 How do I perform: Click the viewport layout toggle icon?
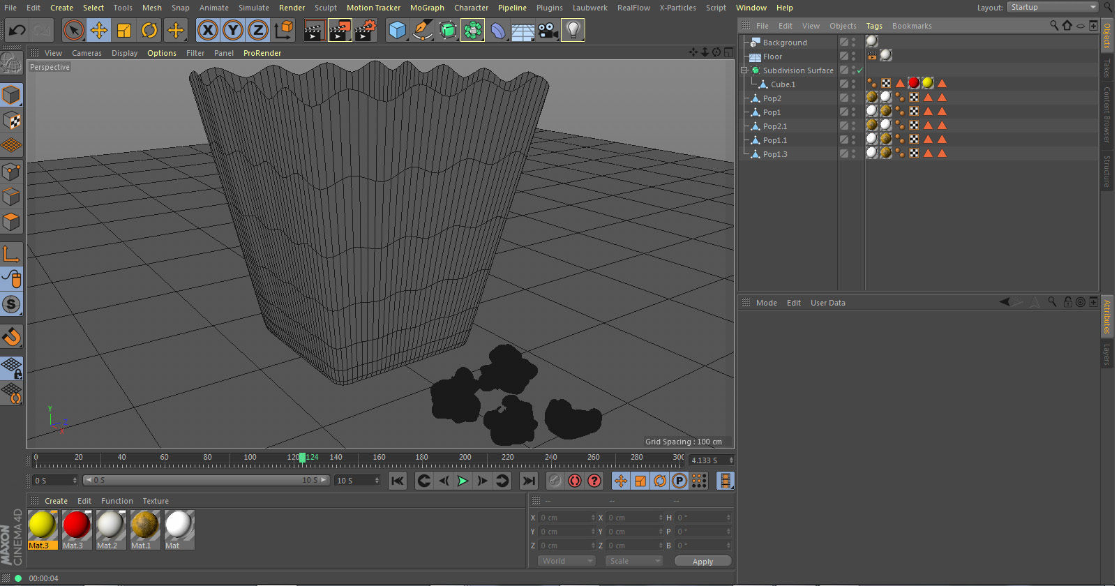pos(728,52)
